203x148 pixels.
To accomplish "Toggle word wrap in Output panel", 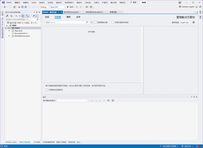I will (x=108, y=100).
